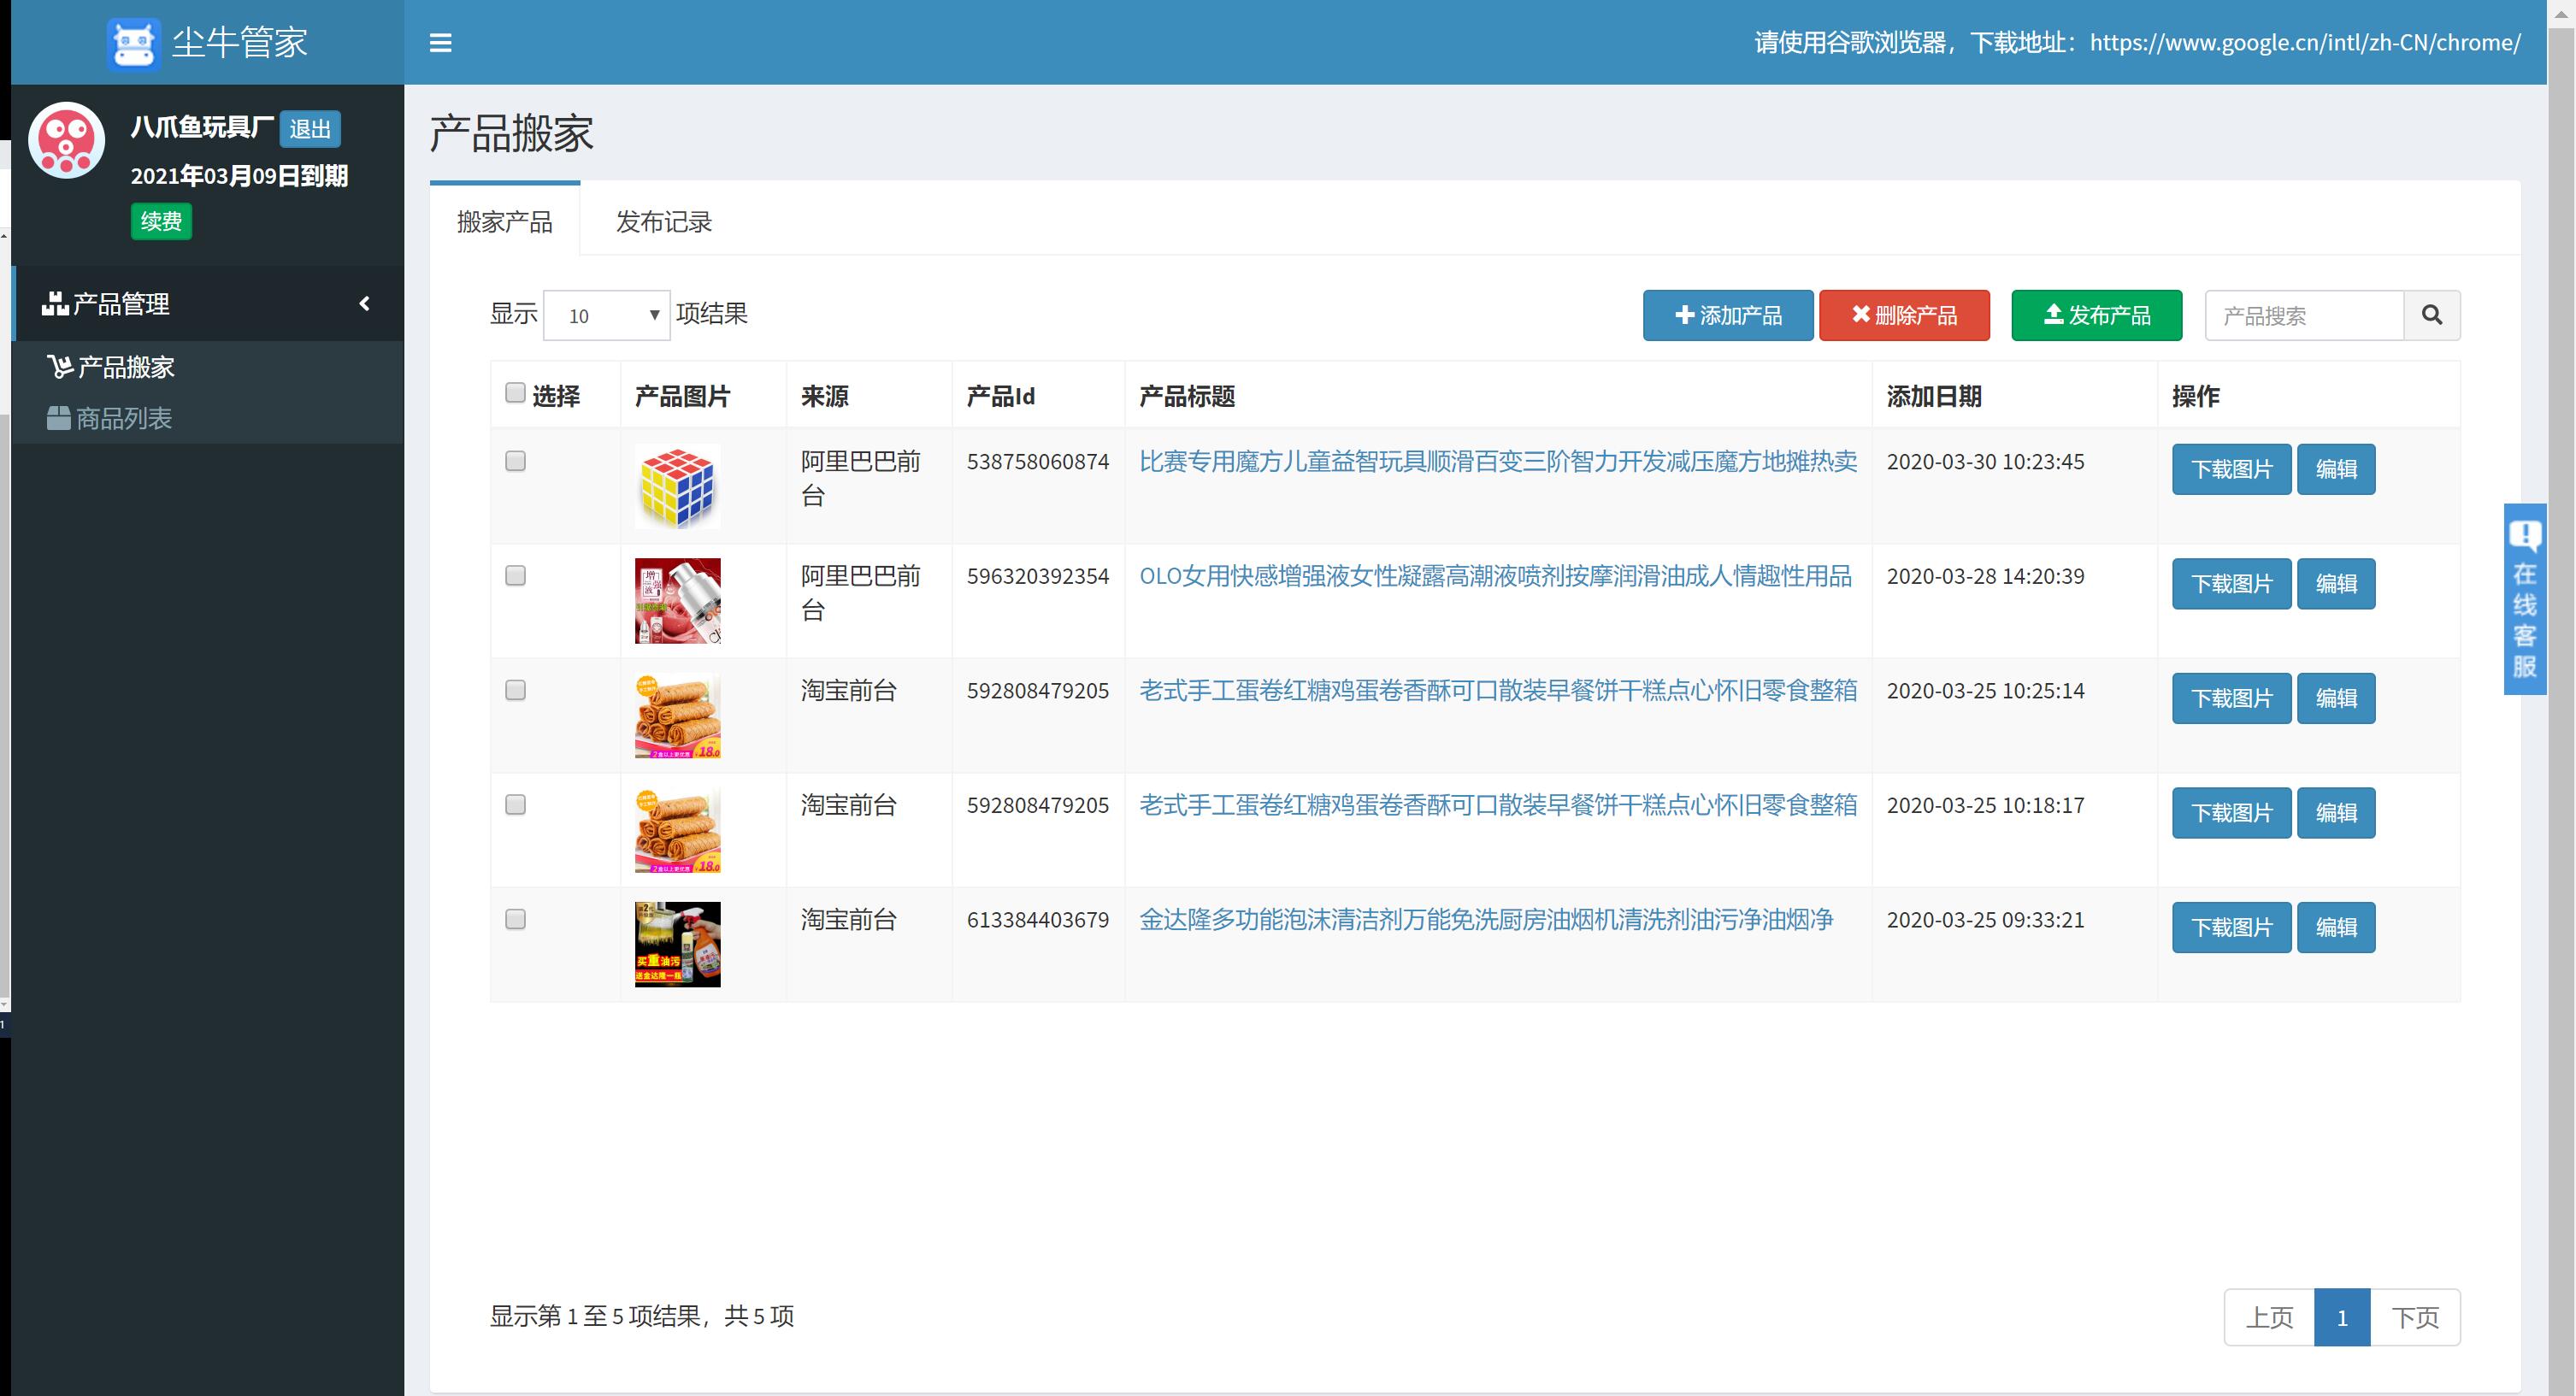2576x1396 pixels.
Task: Click the octopus user avatar
Action: 66,140
